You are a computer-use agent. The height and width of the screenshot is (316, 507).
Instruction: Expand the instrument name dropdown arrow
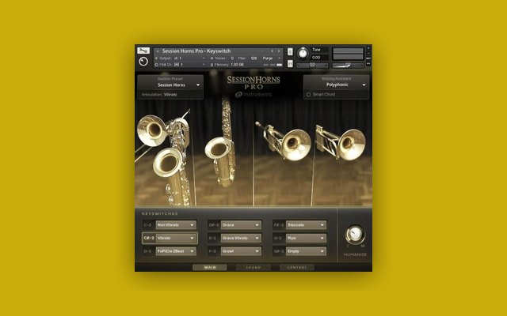tap(158, 51)
